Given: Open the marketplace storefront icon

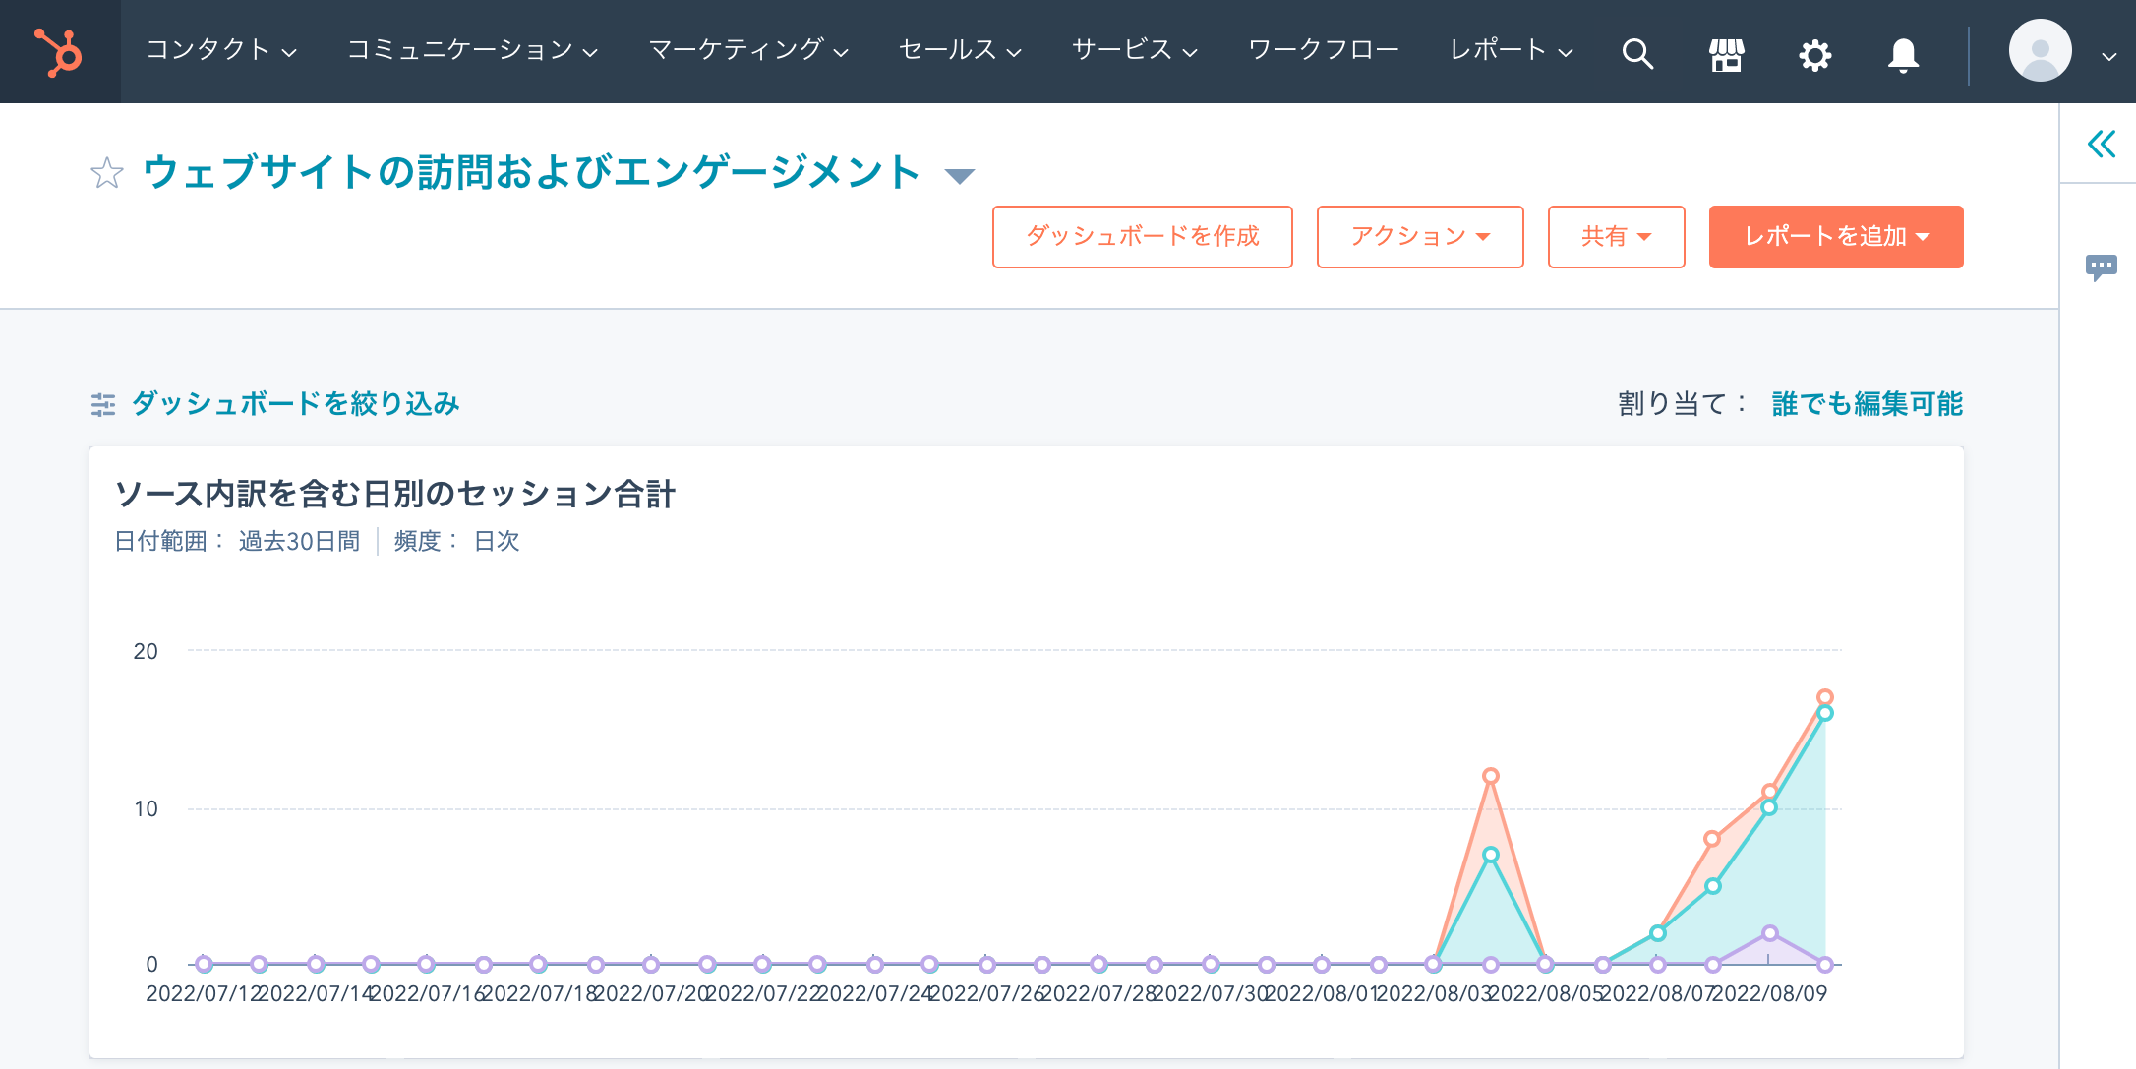Looking at the screenshot, I should point(1727,54).
